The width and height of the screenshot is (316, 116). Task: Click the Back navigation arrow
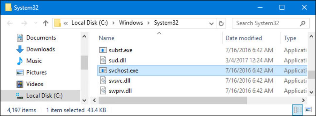tap(10, 24)
